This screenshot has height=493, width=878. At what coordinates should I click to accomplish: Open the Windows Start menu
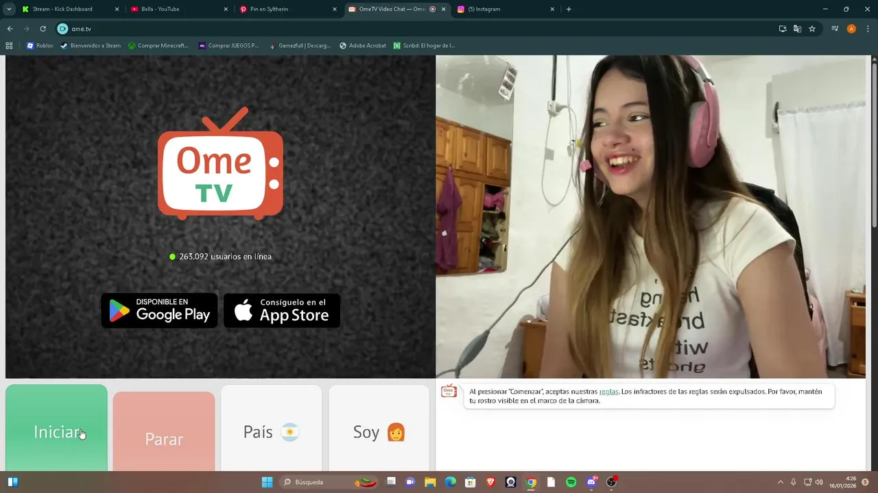(x=267, y=482)
